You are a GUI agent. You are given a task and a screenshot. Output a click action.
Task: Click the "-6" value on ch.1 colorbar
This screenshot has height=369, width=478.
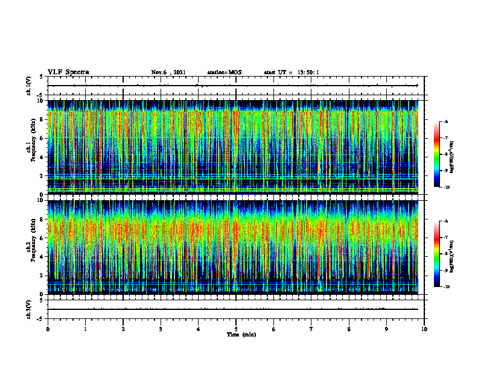tap(446, 122)
